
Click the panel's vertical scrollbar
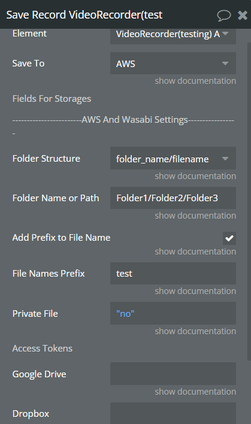(x=249, y=201)
